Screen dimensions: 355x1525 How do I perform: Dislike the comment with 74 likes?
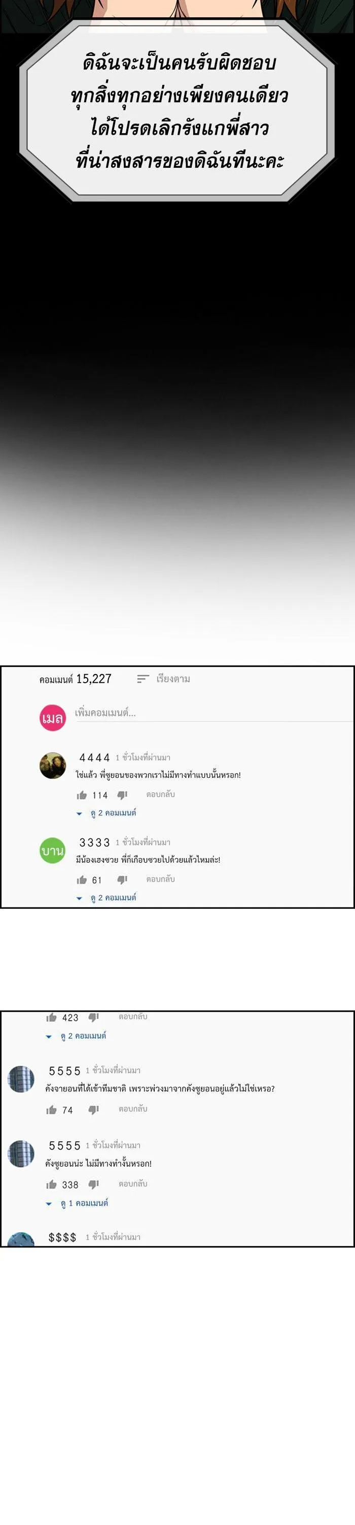93,1109
